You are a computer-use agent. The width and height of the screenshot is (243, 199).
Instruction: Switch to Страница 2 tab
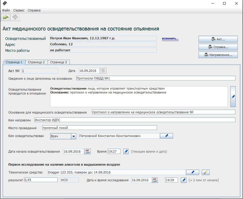(x=36, y=62)
